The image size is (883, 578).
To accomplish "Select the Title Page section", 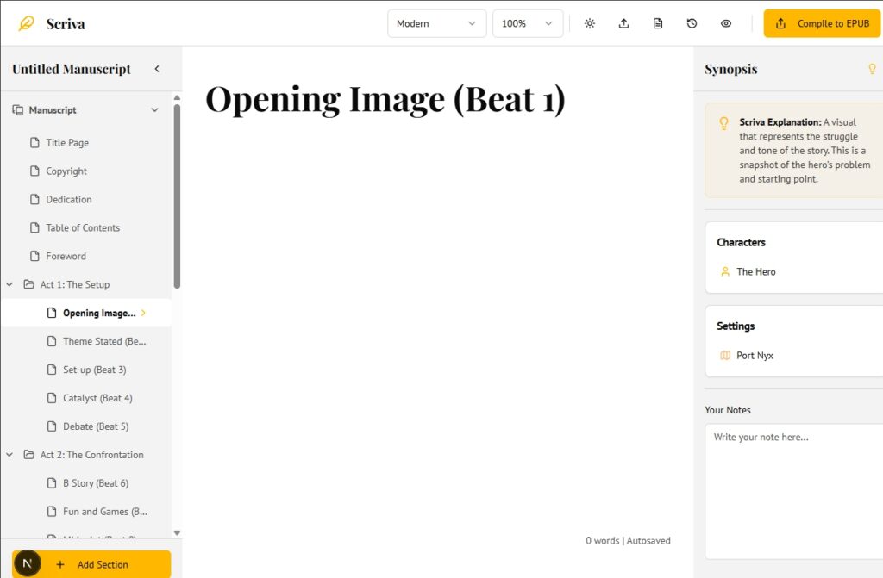I will [x=67, y=143].
